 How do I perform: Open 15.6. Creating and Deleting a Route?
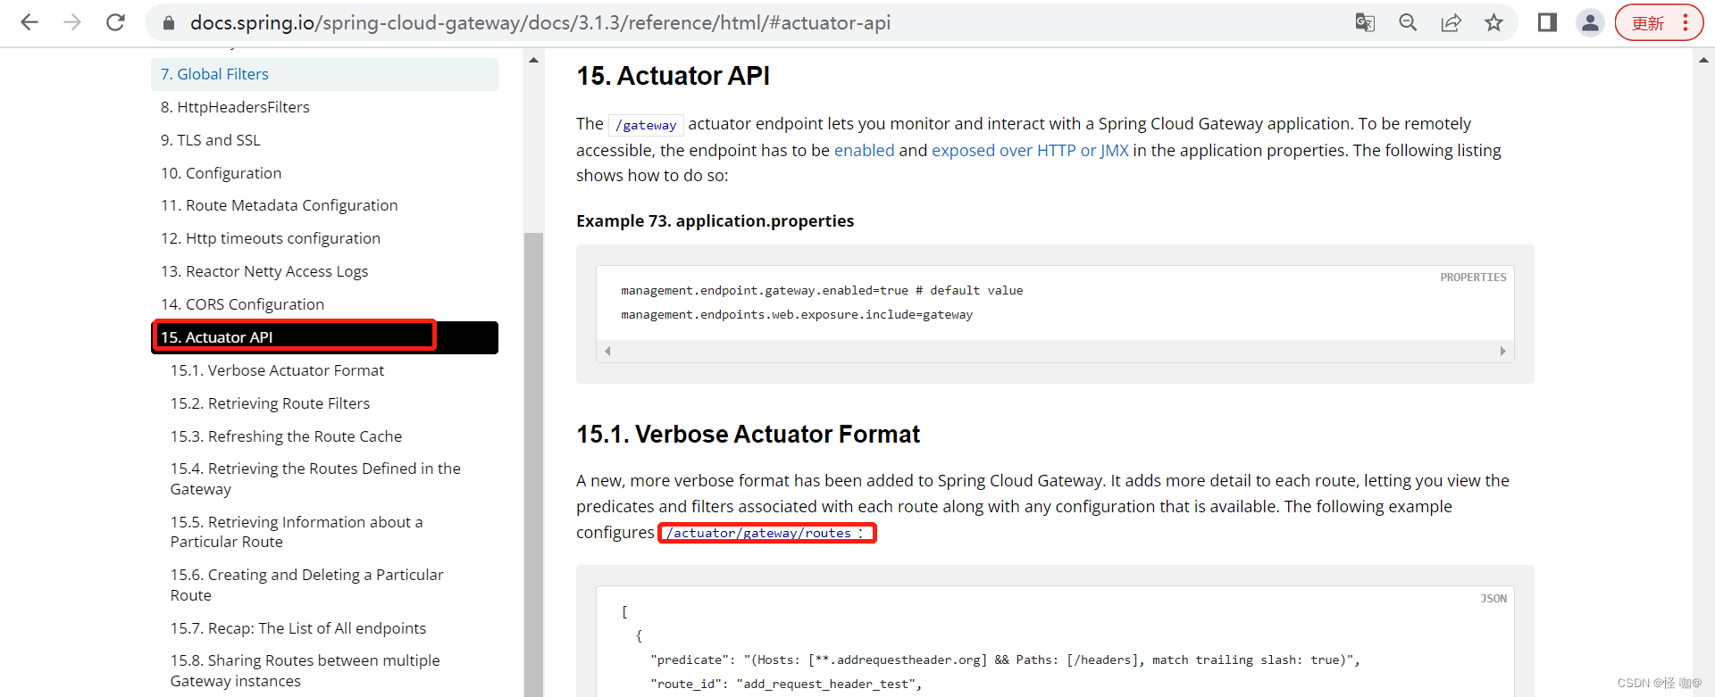[306, 585]
